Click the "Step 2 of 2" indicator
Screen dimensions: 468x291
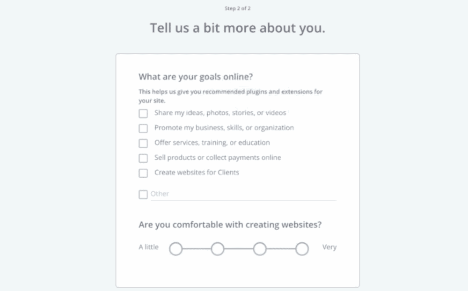click(x=238, y=8)
